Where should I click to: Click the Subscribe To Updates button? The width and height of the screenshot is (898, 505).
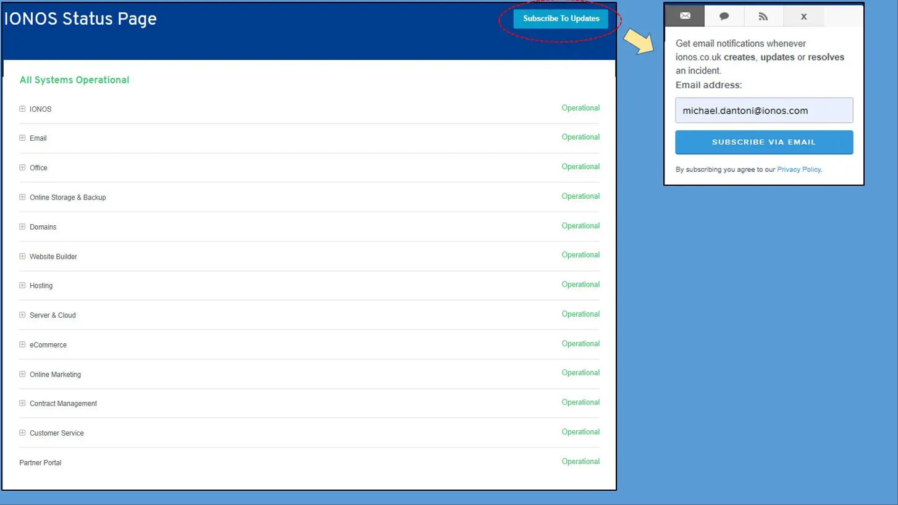pyautogui.click(x=561, y=19)
